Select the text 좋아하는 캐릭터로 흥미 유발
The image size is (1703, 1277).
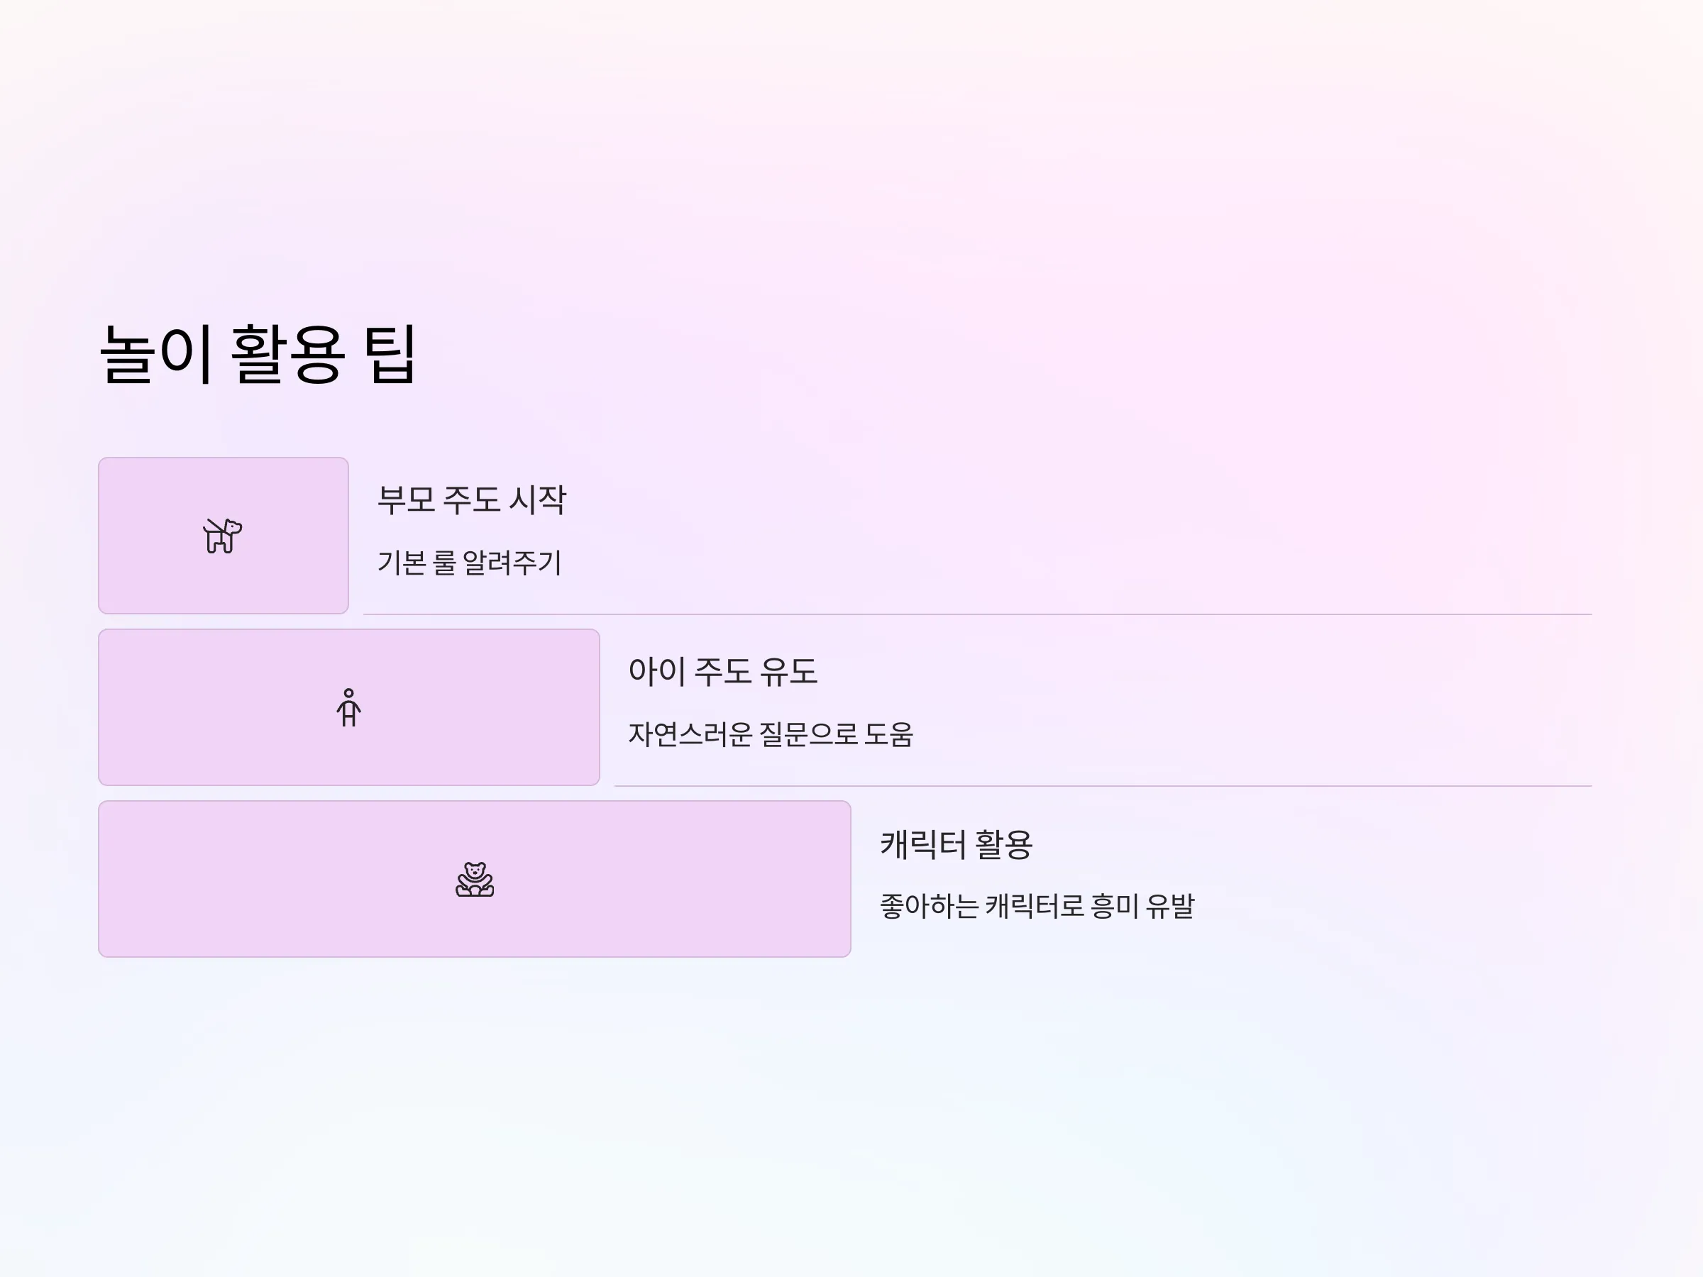click(x=1037, y=906)
